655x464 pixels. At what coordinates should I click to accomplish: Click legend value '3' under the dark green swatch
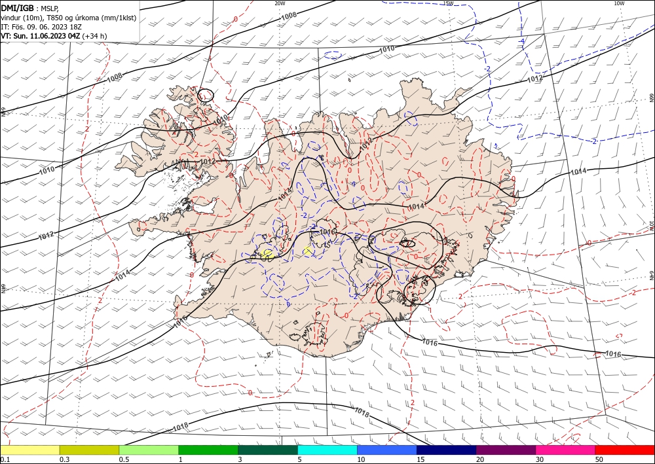pos(240,459)
